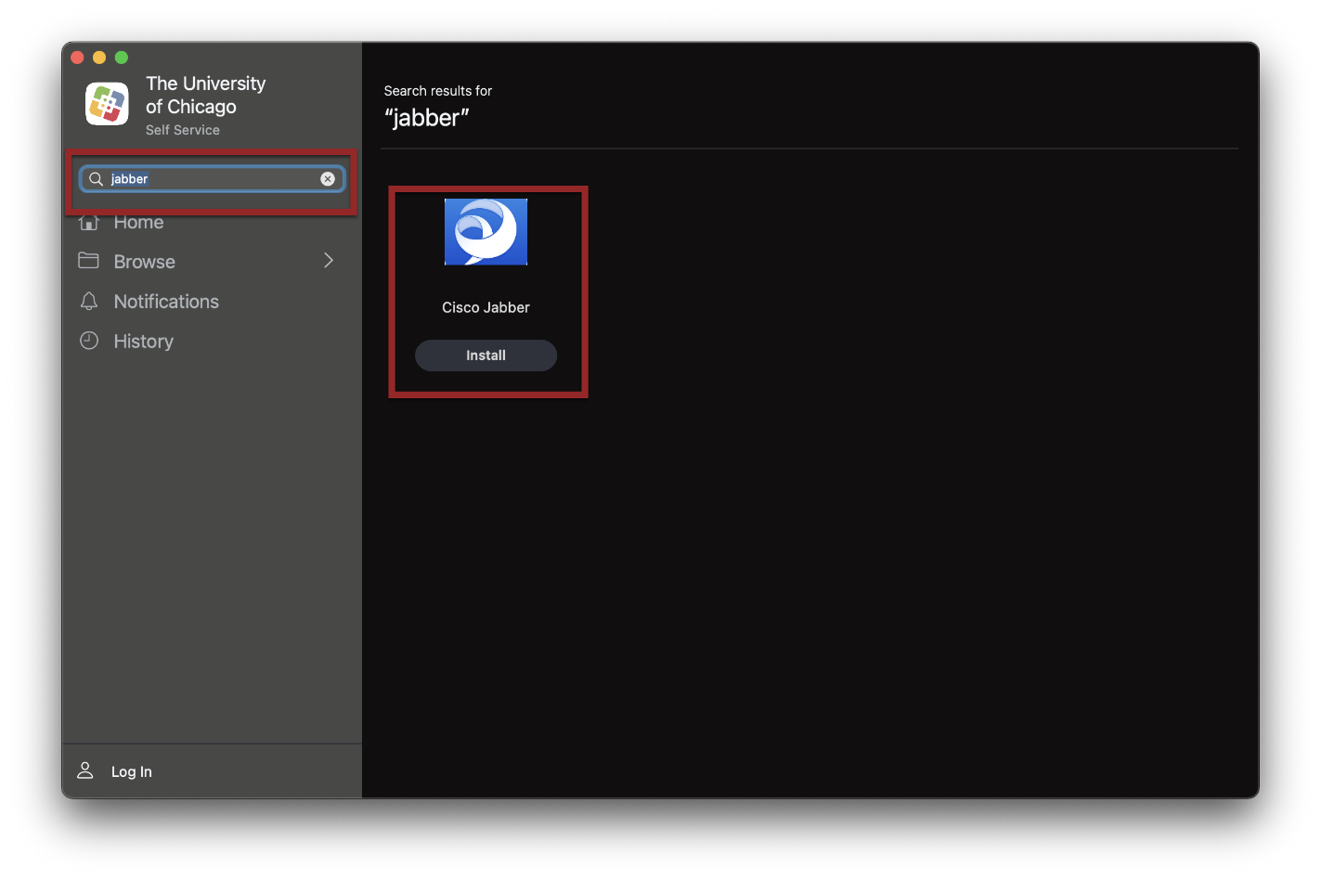
Task: Click the Browse folder icon
Action: pos(89,261)
